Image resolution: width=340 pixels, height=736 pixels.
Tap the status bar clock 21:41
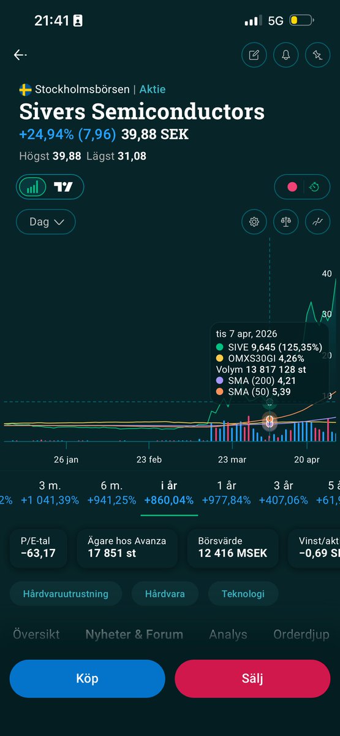(x=52, y=20)
